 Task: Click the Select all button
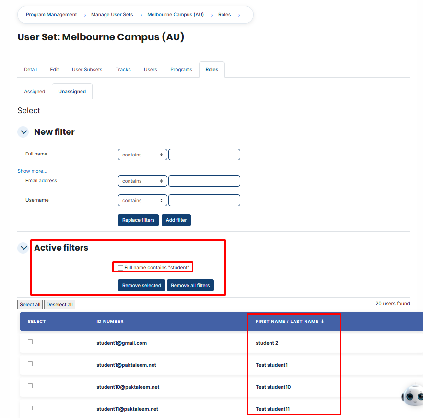30,305
